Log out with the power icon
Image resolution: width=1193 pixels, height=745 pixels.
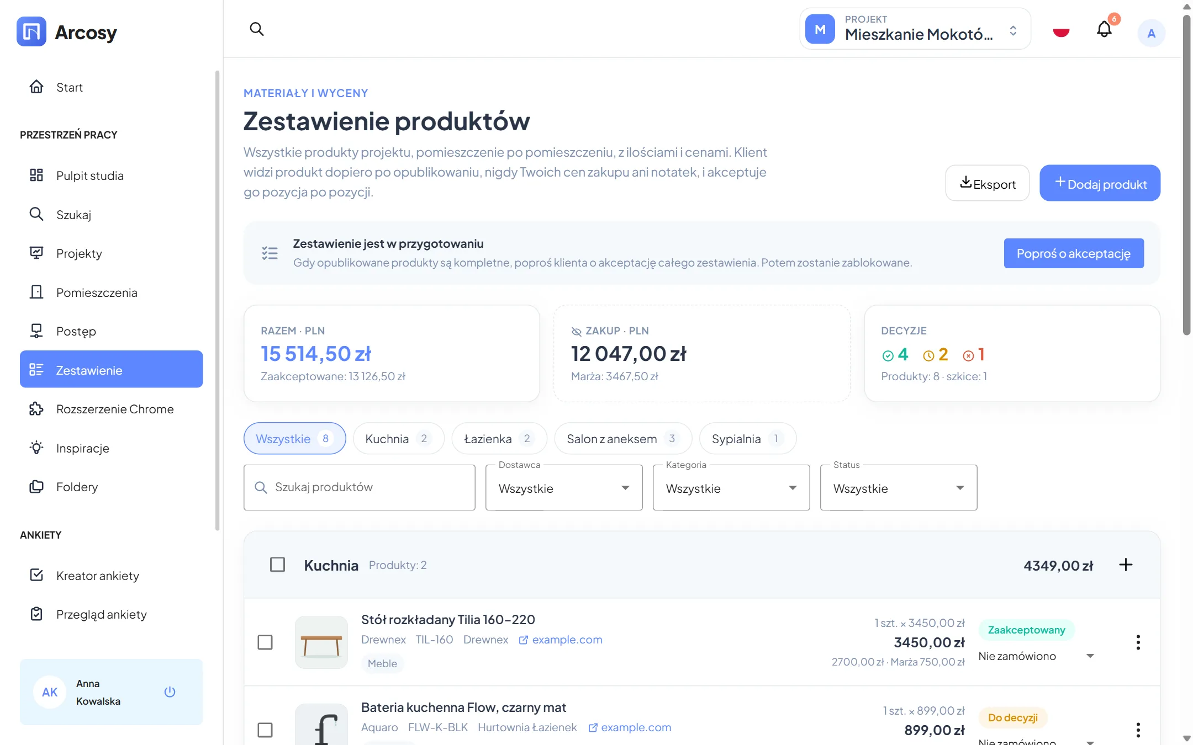(x=170, y=692)
